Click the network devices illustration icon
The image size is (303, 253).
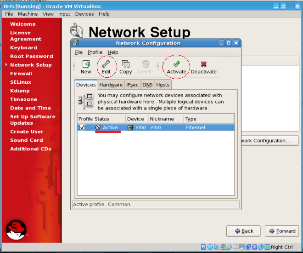point(85,101)
